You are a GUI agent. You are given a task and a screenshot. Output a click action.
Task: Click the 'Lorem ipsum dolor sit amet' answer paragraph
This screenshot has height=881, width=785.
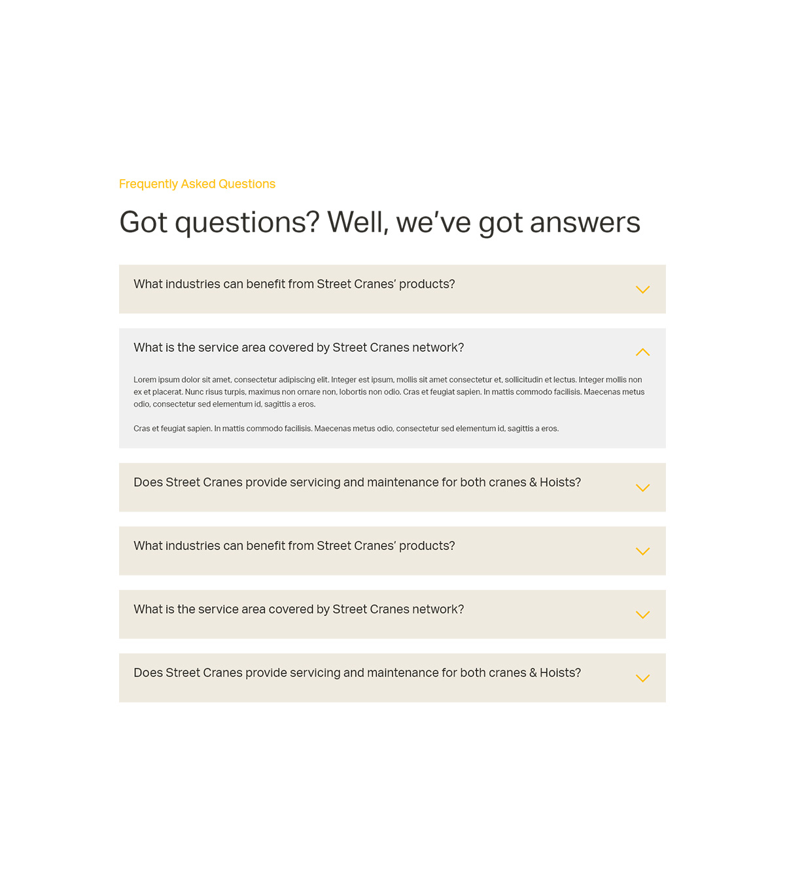389,392
